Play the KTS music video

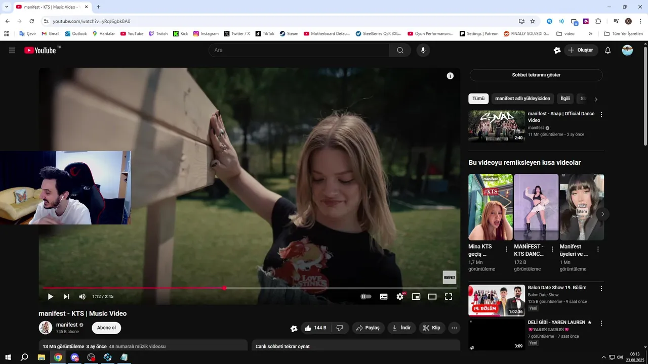pos(50,297)
